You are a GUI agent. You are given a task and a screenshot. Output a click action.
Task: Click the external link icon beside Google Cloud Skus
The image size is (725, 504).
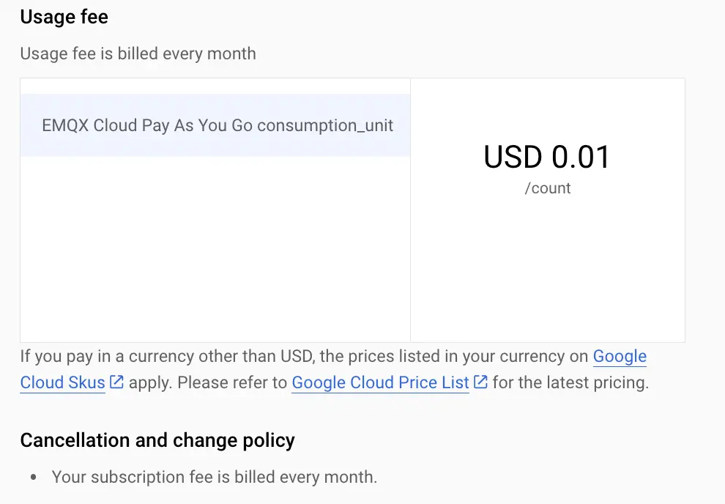click(x=116, y=382)
